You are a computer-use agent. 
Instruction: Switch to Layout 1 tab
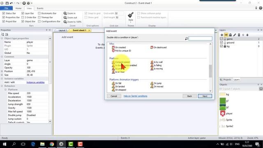[62, 30]
